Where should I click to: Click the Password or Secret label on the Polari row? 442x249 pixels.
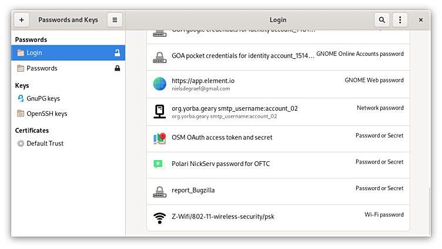pyautogui.click(x=380, y=162)
